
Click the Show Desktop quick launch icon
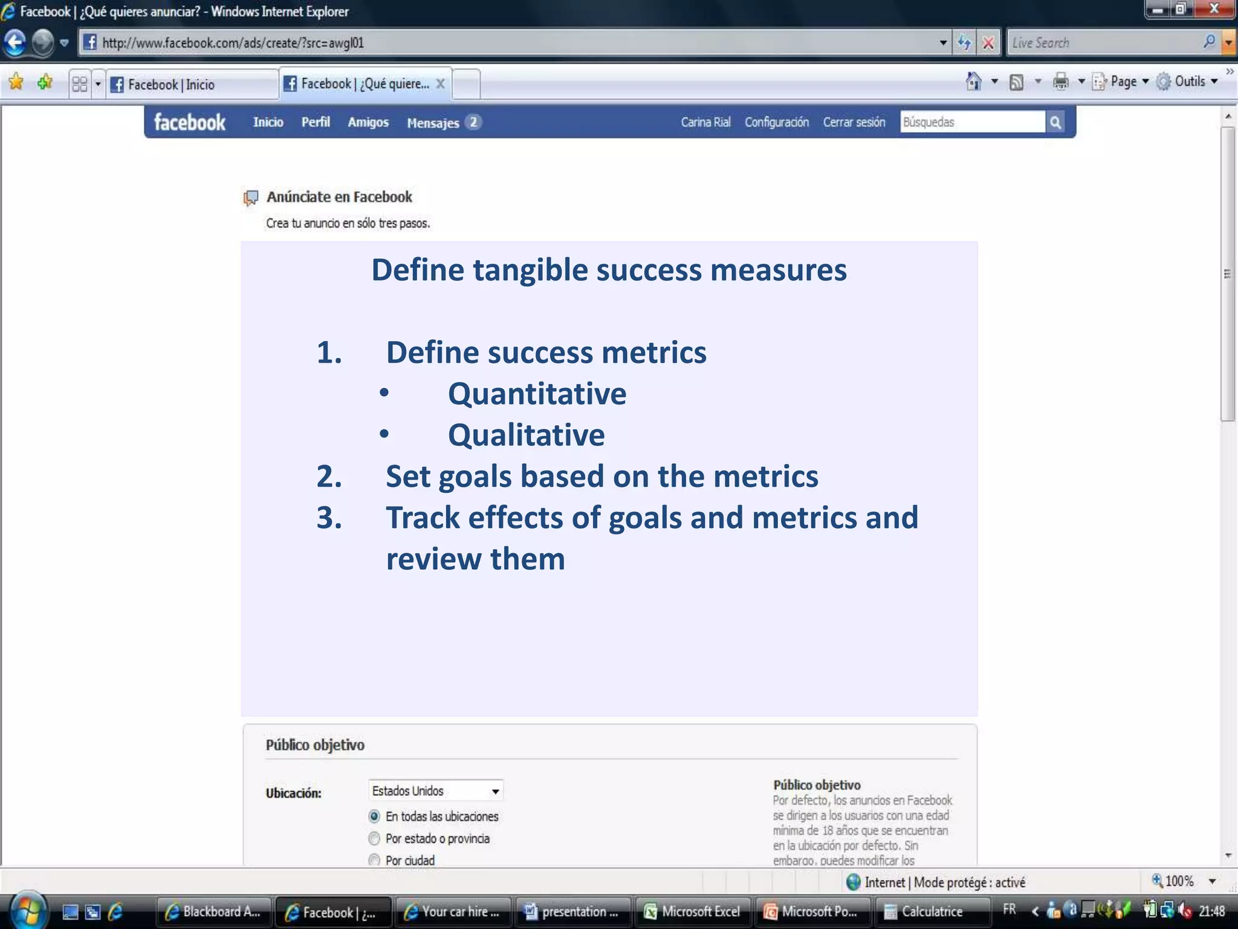[71, 911]
